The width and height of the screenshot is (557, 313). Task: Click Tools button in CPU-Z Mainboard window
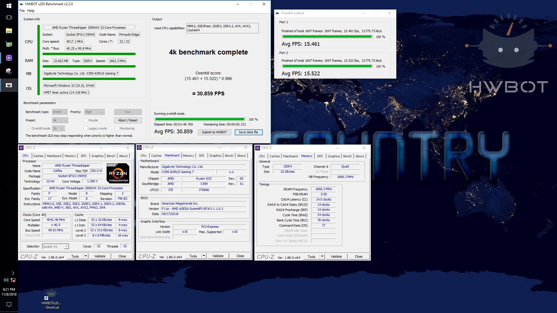193,256
